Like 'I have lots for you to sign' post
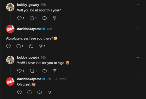The width and height of the screenshot is (146, 99). pyautogui.click(x=19, y=71)
